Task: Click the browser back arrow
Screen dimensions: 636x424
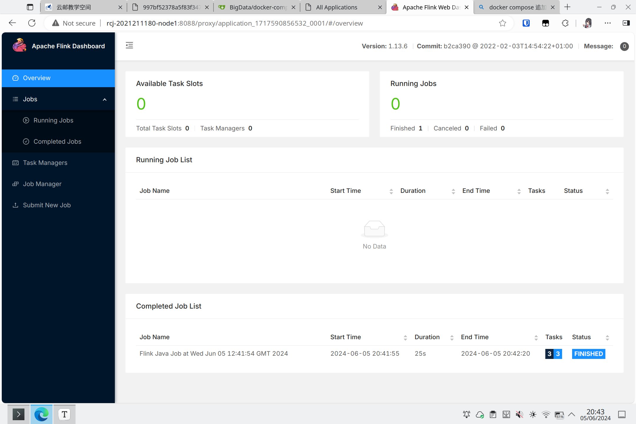Action: pos(12,23)
